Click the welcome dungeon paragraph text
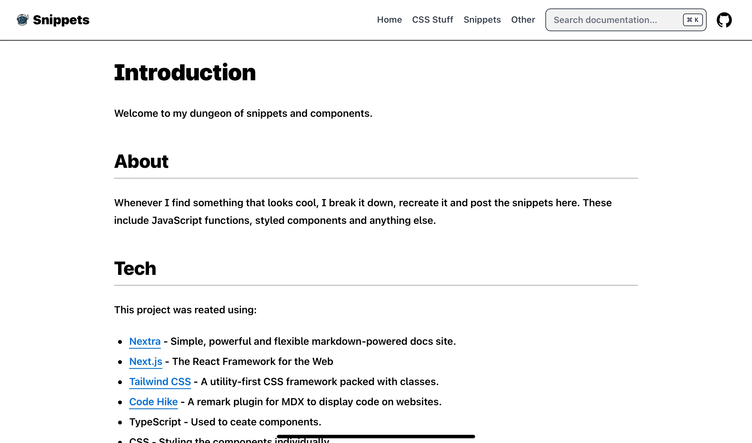Image resolution: width=752 pixels, height=443 pixels. click(243, 113)
